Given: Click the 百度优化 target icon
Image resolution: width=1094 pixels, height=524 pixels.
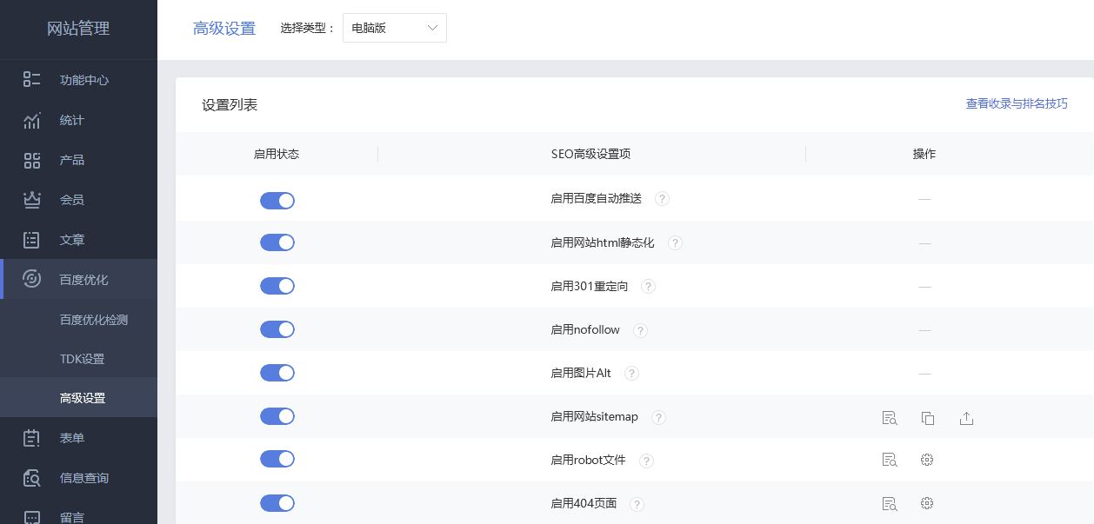Looking at the screenshot, I should point(32,279).
